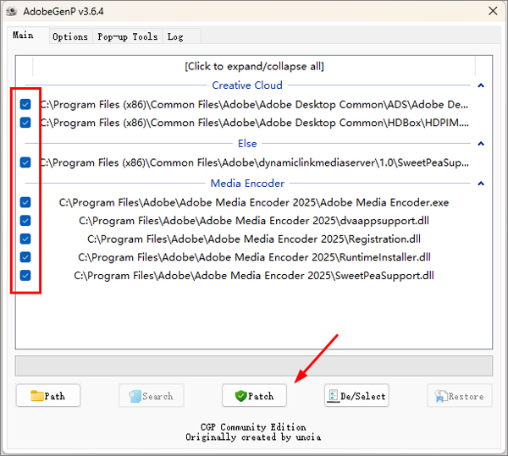This screenshot has height=456, width=508.
Task: Click 'Click to expand/collapse all' header
Action: click(x=254, y=66)
